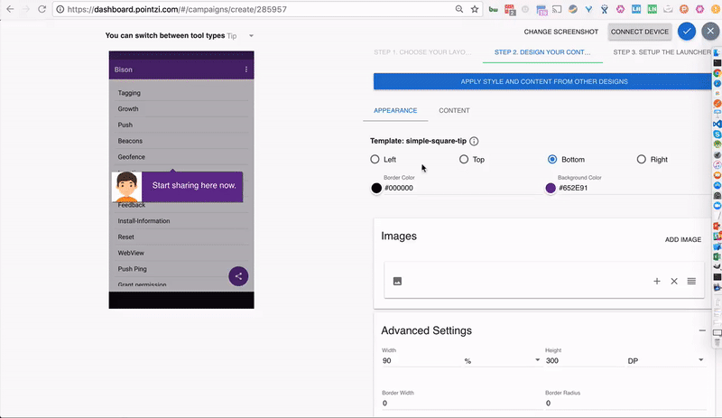Select Step 2 Design Your Content tab
Screen dimensions: 722x418
542,52
